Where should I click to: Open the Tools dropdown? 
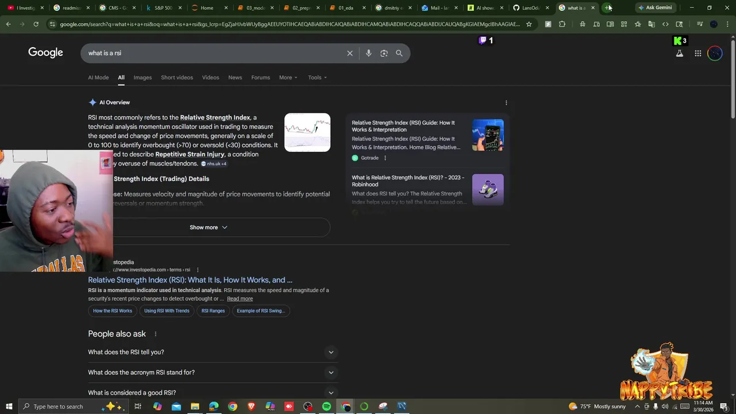click(317, 78)
